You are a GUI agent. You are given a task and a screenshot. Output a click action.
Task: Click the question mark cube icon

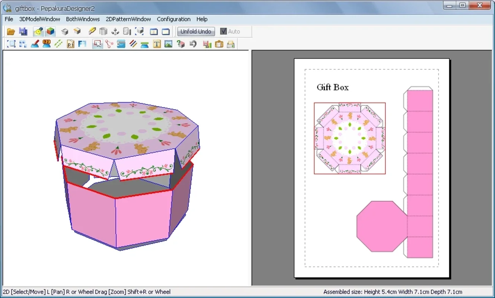pos(181,44)
